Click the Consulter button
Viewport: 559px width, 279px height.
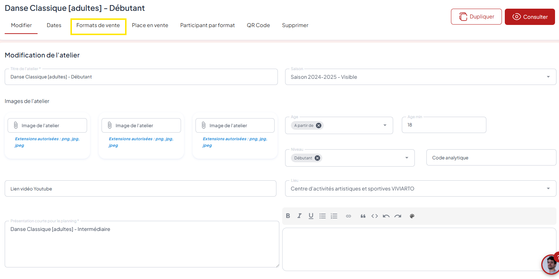[529, 17]
